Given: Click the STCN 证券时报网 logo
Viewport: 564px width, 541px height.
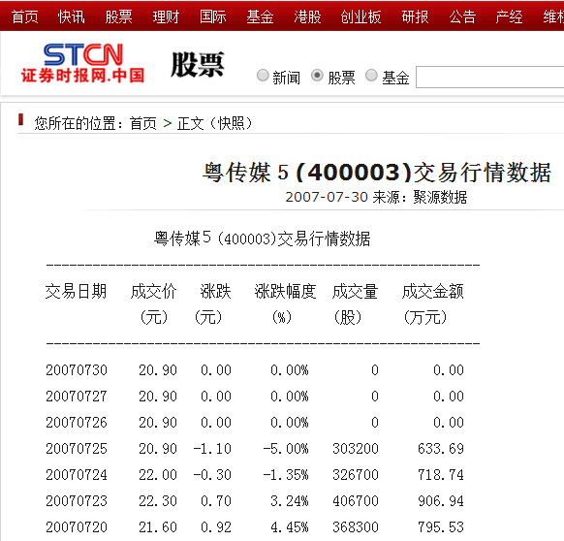Looking at the screenshot, I should (82, 63).
